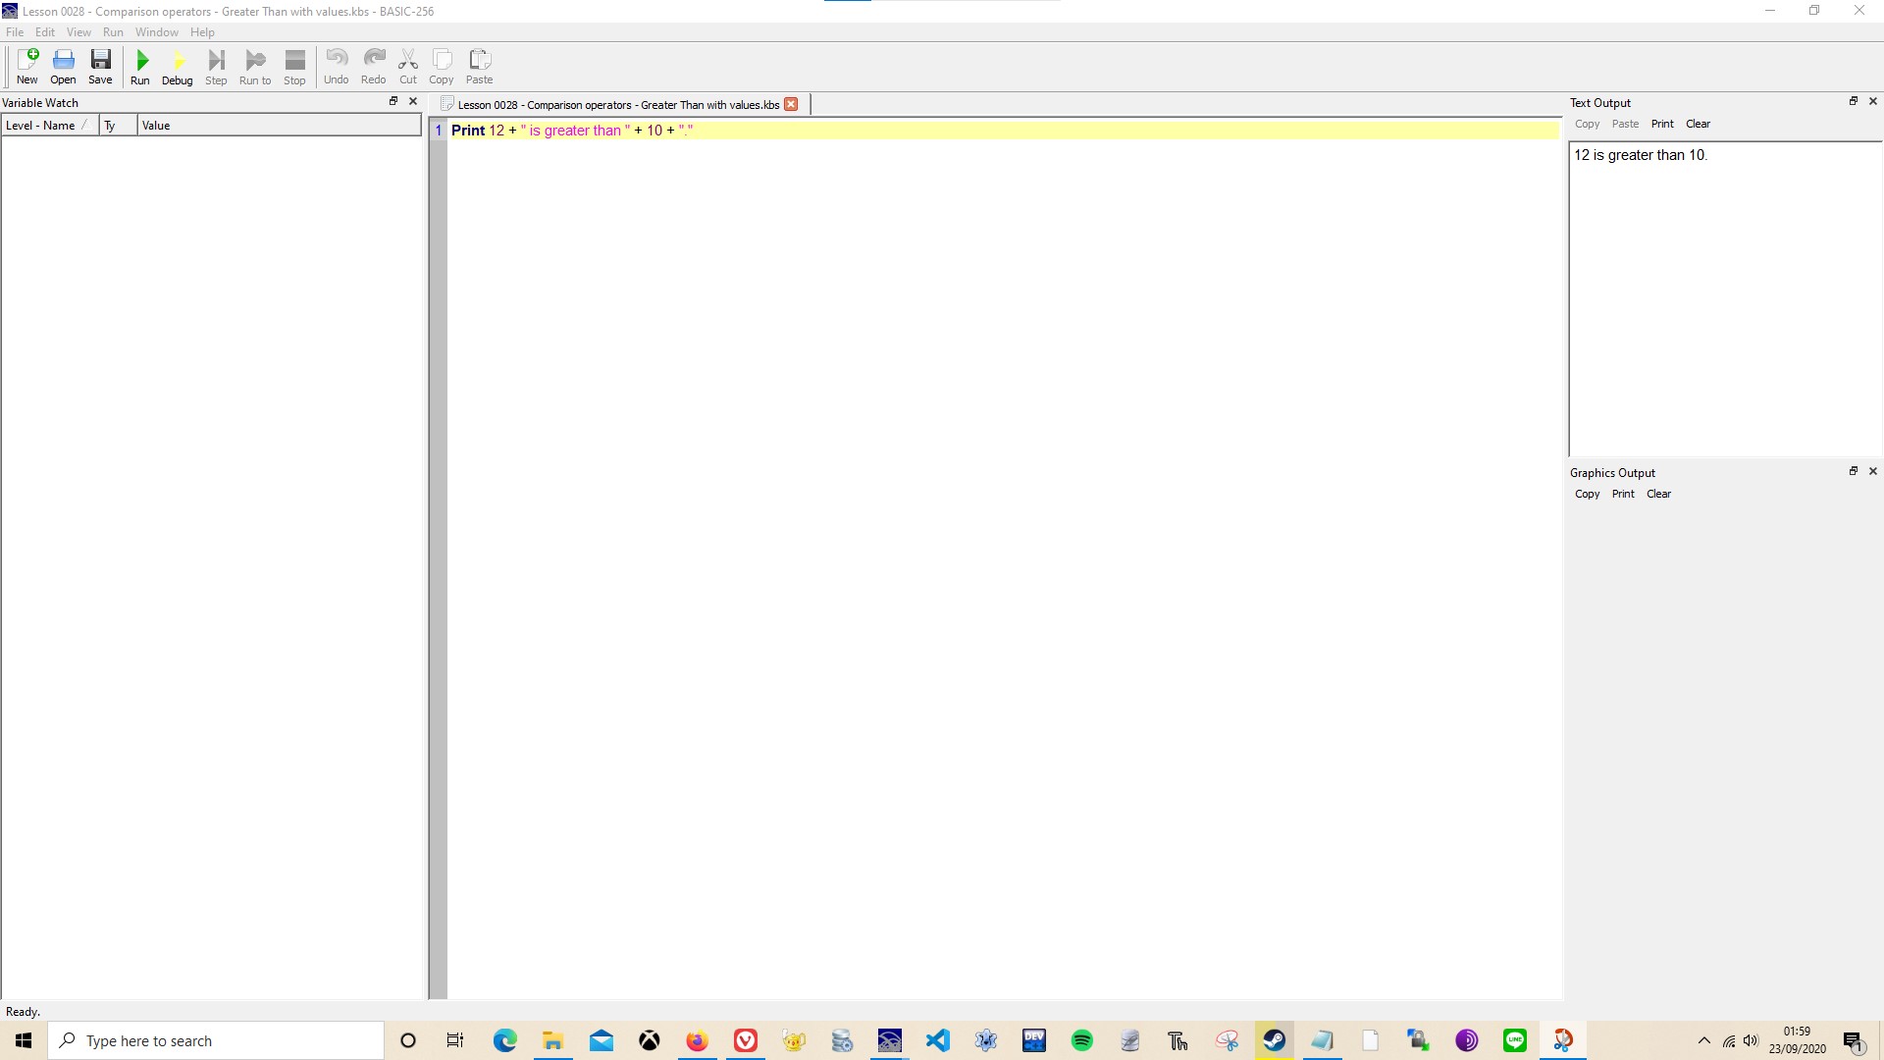Click the Run to icon
1884x1060 pixels.
click(255, 66)
